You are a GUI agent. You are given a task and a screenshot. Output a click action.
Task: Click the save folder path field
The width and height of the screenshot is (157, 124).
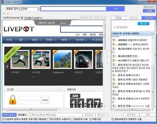pos(56,115)
